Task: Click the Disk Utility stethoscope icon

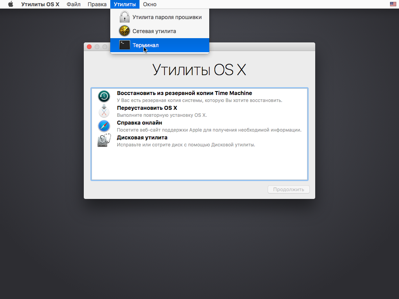Action: click(x=104, y=141)
